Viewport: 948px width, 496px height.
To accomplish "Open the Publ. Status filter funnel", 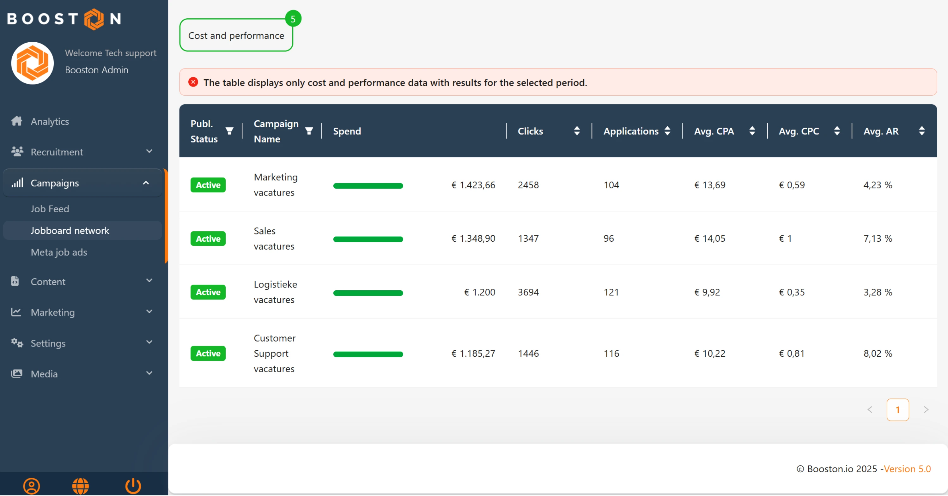I will [229, 131].
